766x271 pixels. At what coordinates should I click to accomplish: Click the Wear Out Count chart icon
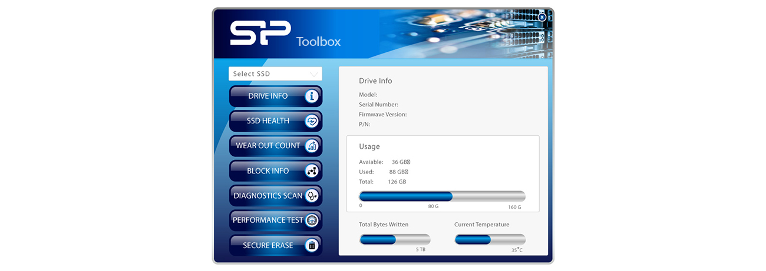point(312,146)
